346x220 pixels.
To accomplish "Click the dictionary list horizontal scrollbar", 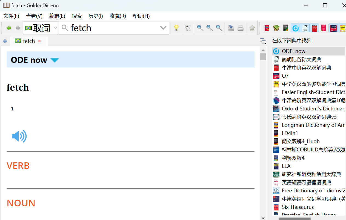I will 294,218.
